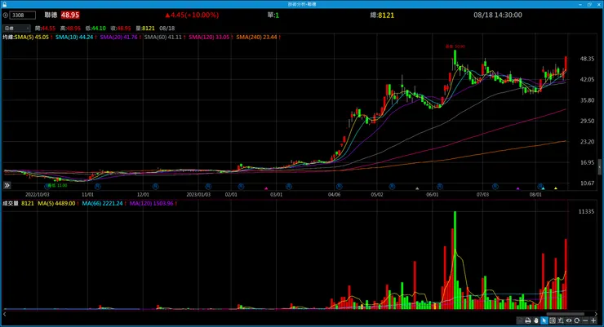This screenshot has width=604, height=327.
Task: Click the SMA(60) 41.11 indicator label
Action: tap(163, 37)
